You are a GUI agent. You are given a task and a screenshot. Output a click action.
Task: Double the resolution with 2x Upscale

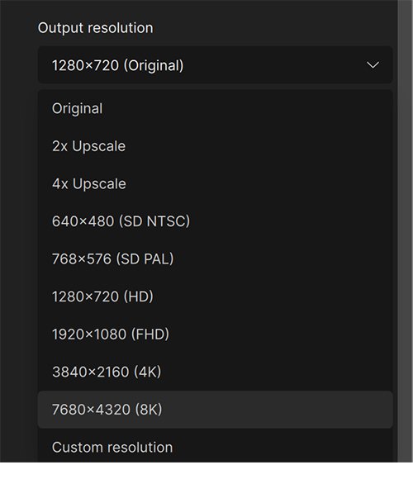tap(215, 146)
